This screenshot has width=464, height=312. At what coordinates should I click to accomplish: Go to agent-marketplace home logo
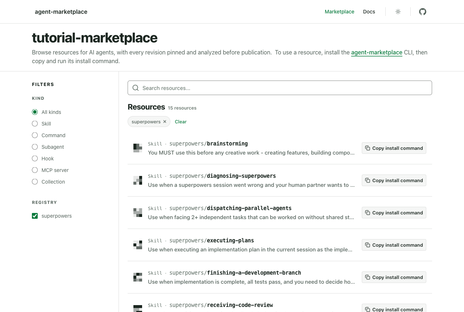tap(61, 12)
